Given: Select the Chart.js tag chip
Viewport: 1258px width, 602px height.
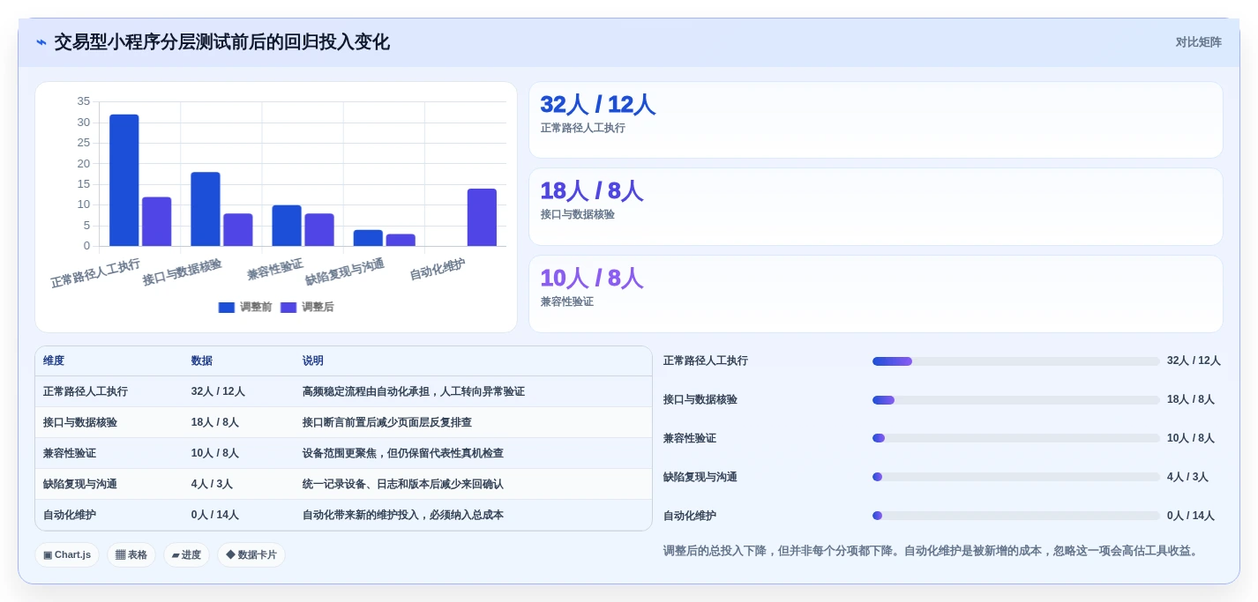Looking at the screenshot, I should (67, 554).
